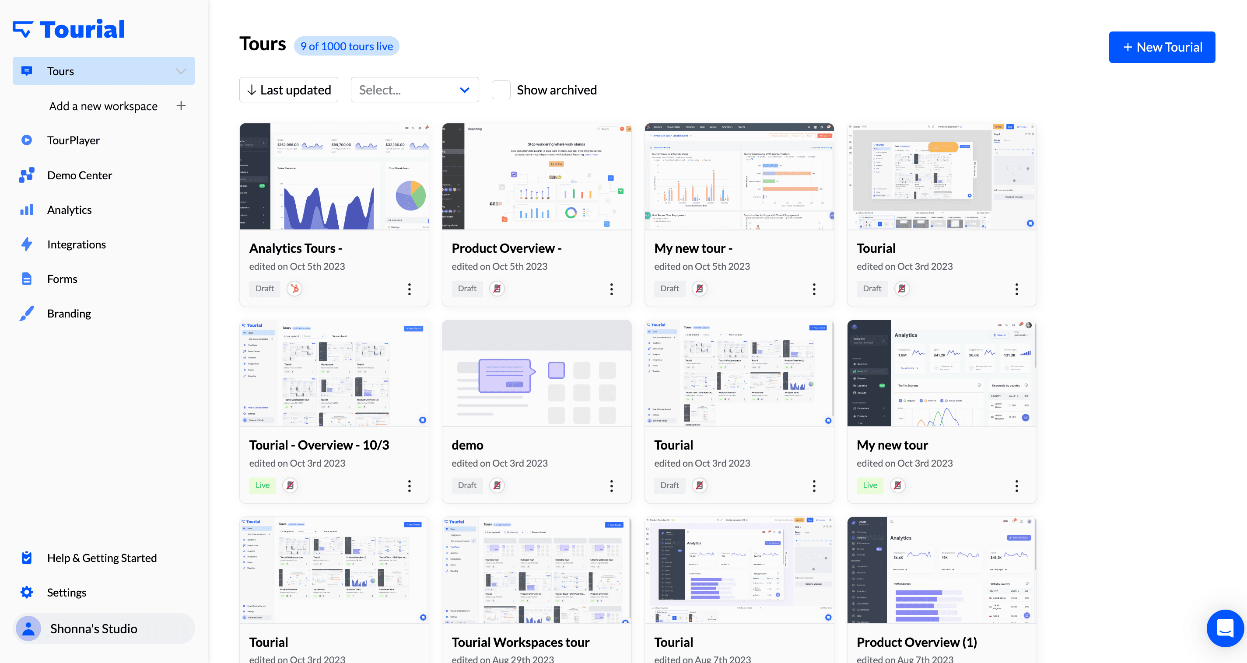Go to Demo Center in sidebar
This screenshot has width=1247, height=663.
(x=79, y=175)
